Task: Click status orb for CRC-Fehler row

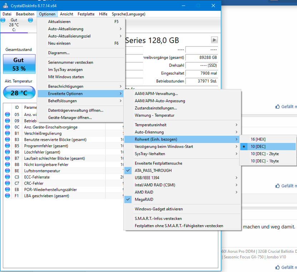Action: 8,183
